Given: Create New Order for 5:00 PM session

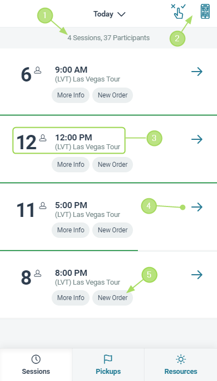Looking at the screenshot, I should (113, 230).
